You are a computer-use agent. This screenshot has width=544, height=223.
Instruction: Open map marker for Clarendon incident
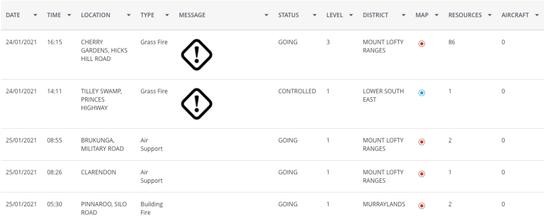422,174
